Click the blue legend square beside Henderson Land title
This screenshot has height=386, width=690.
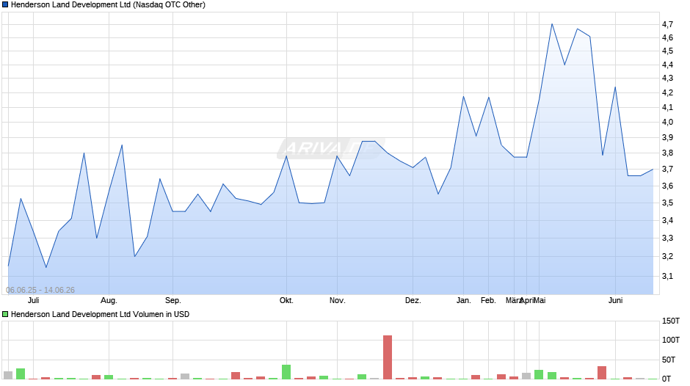click(x=5, y=5)
